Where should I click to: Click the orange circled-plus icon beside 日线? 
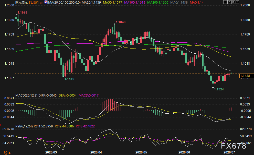(x=41, y=3)
